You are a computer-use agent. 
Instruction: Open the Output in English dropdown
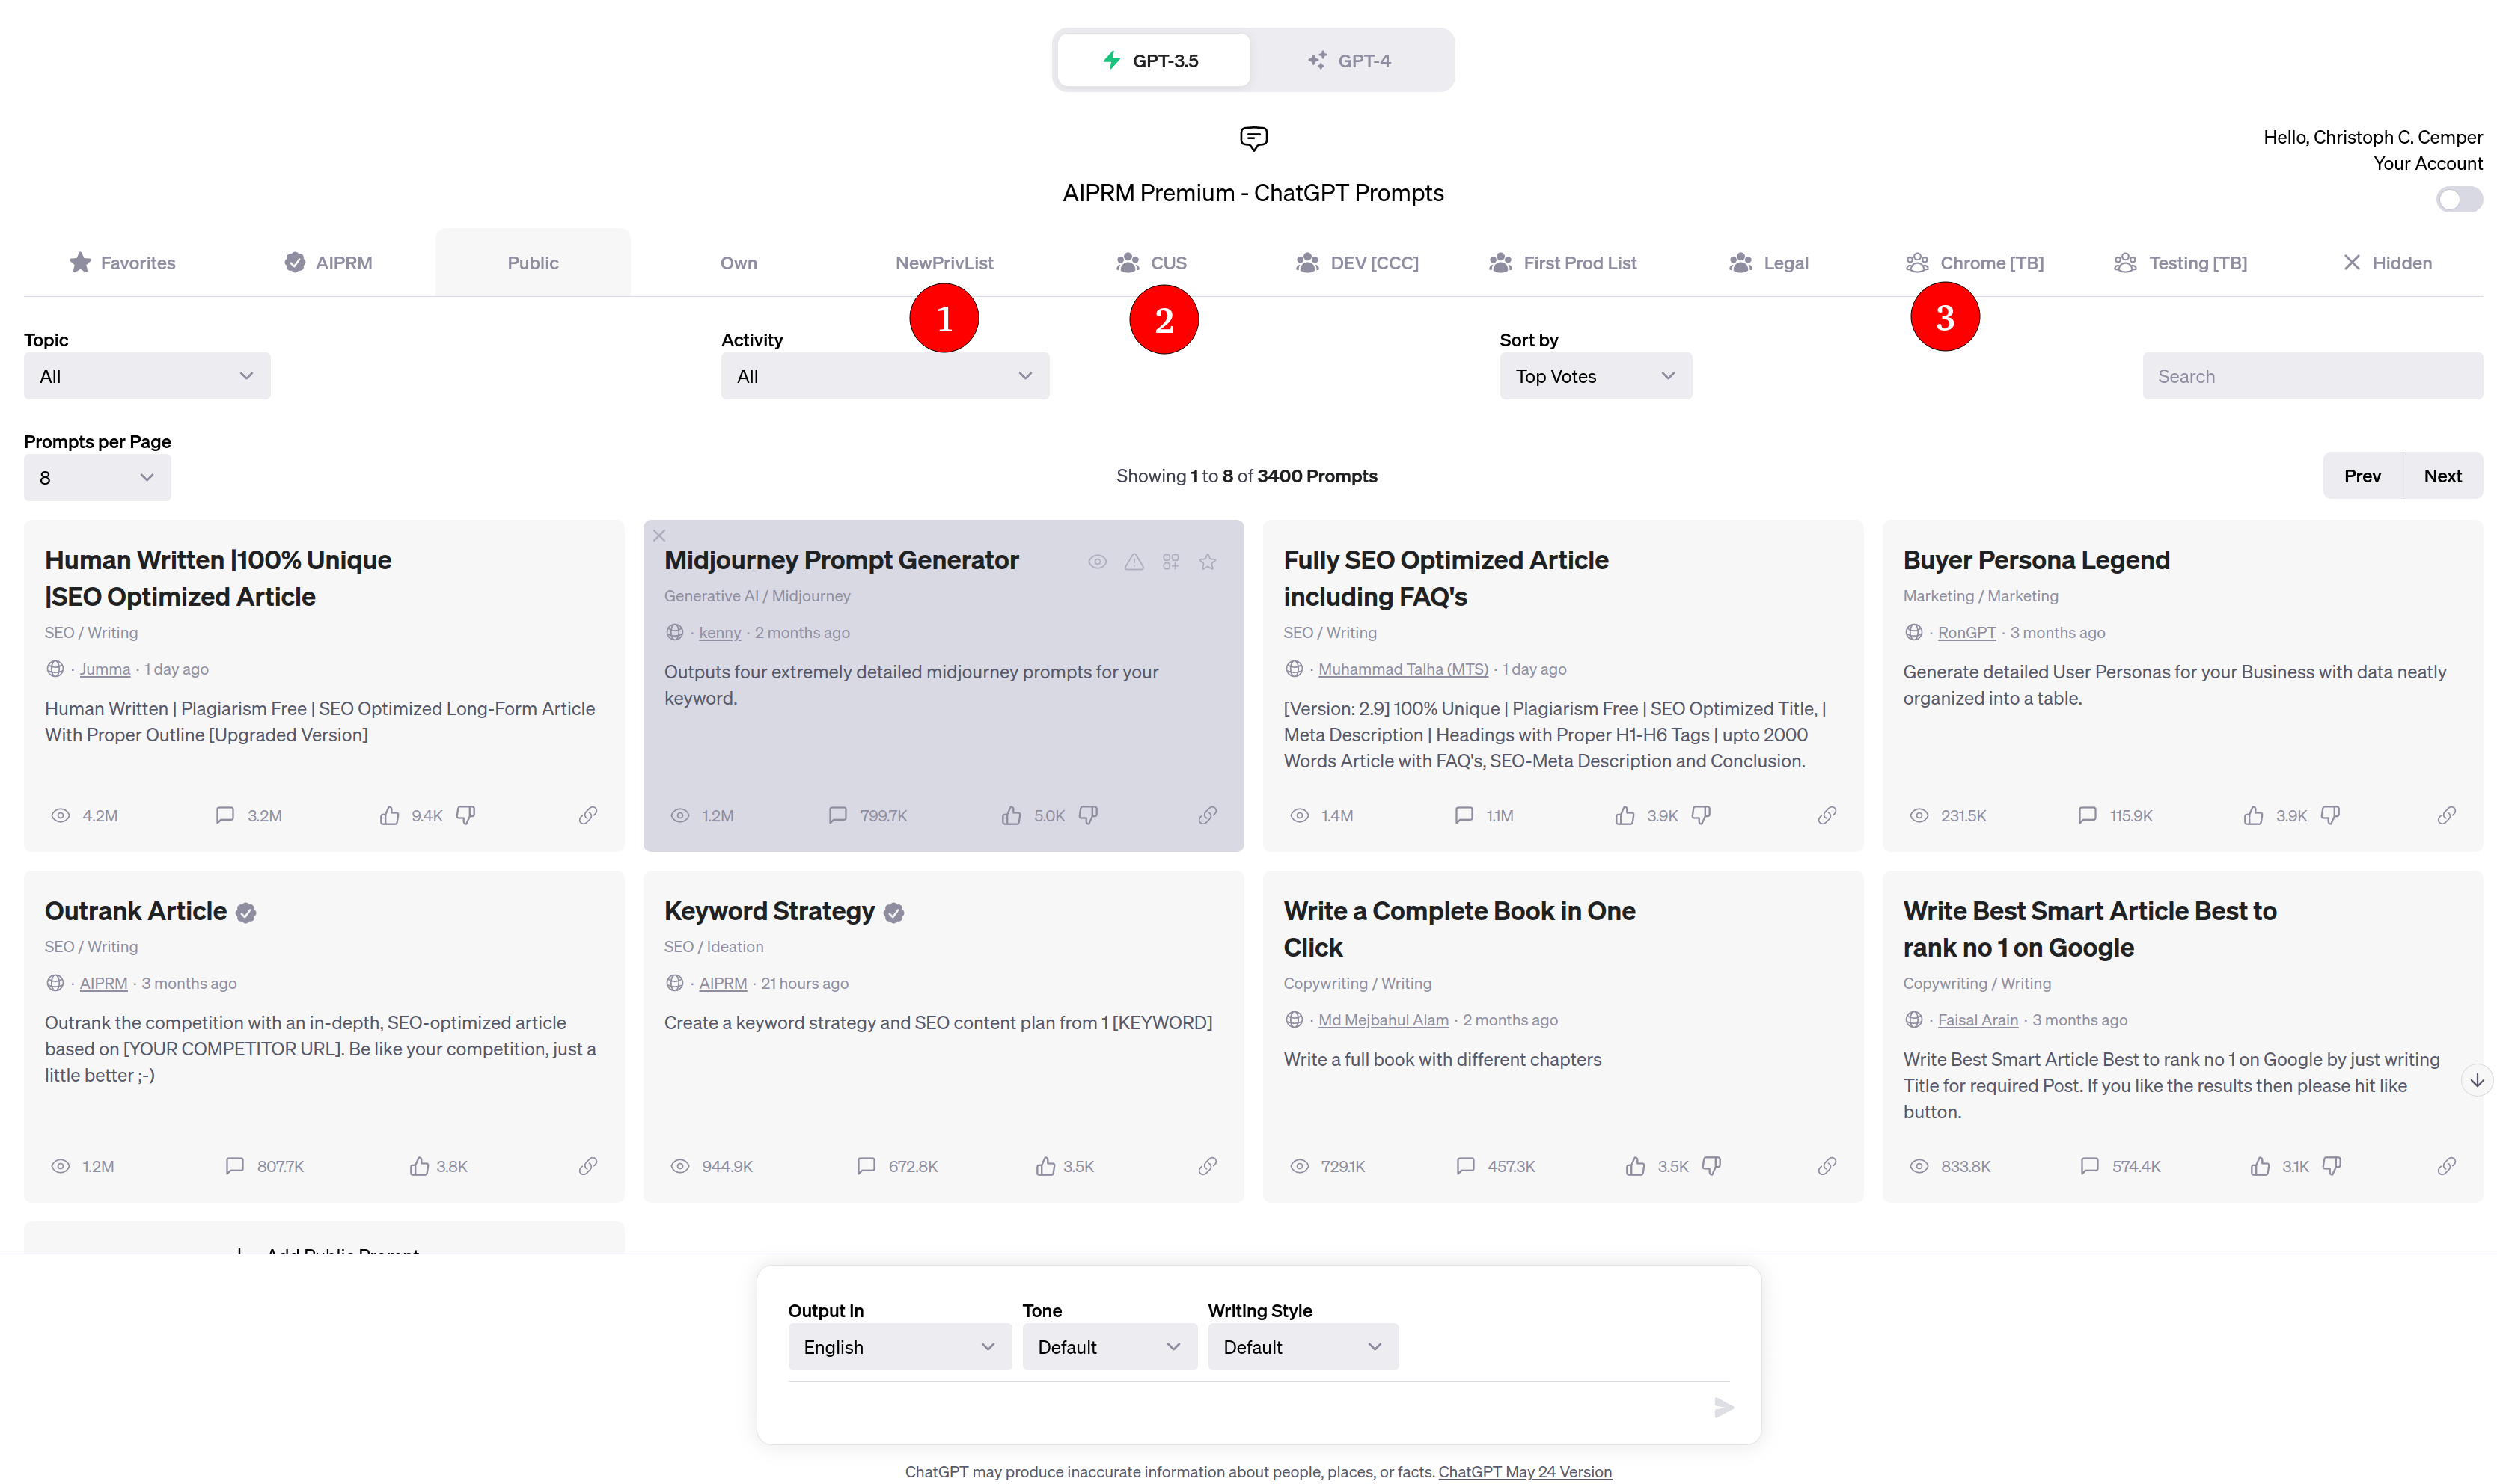point(899,1347)
